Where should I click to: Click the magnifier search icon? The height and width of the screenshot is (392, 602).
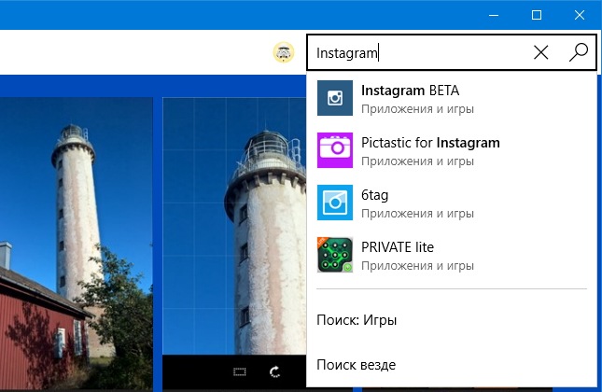[x=578, y=52]
